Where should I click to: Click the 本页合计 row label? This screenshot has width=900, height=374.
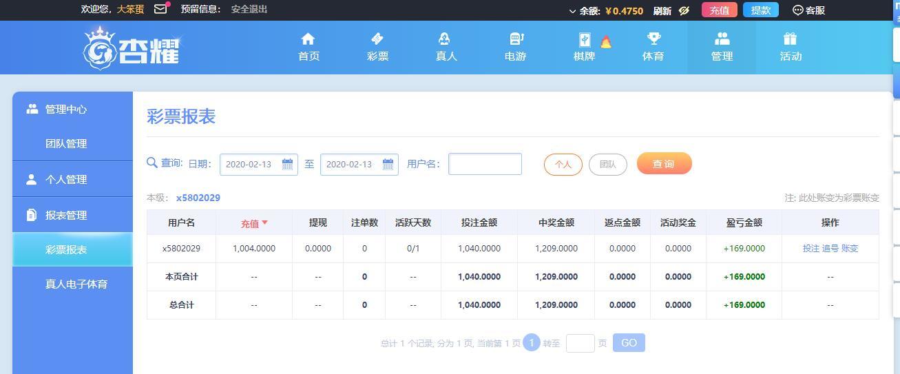(x=181, y=277)
